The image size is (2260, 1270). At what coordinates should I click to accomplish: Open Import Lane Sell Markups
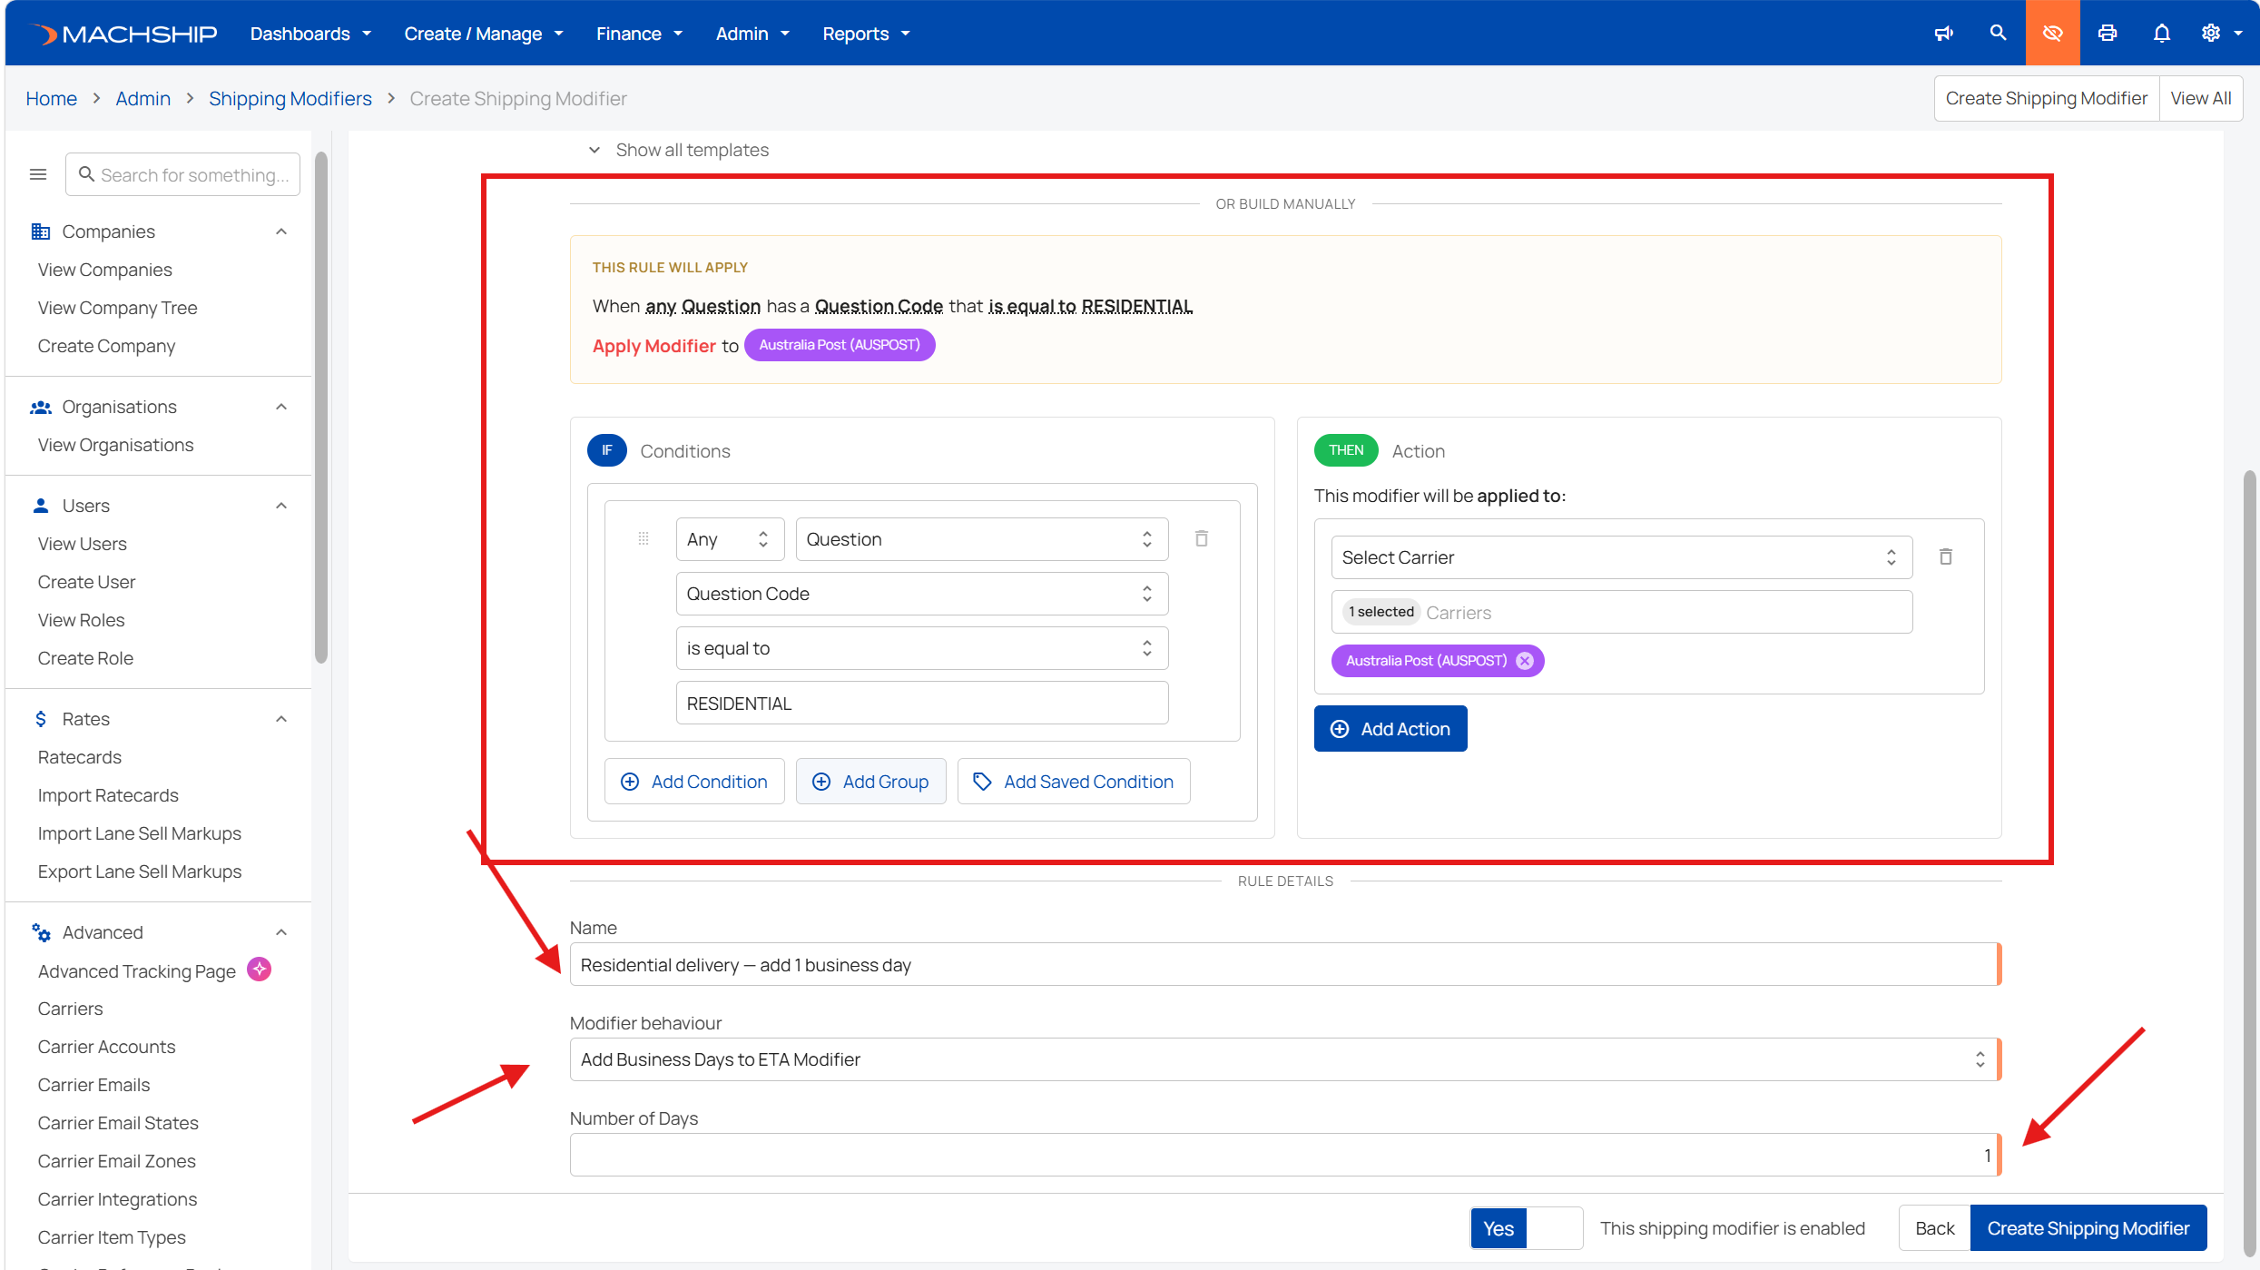(140, 833)
